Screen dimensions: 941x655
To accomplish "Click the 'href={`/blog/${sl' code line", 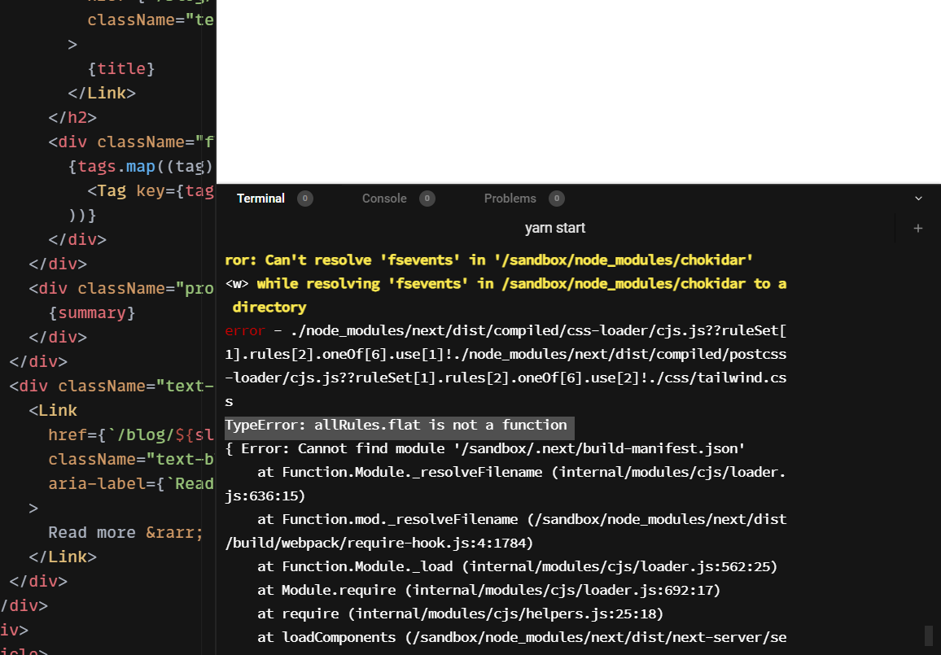I will [131, 434].
